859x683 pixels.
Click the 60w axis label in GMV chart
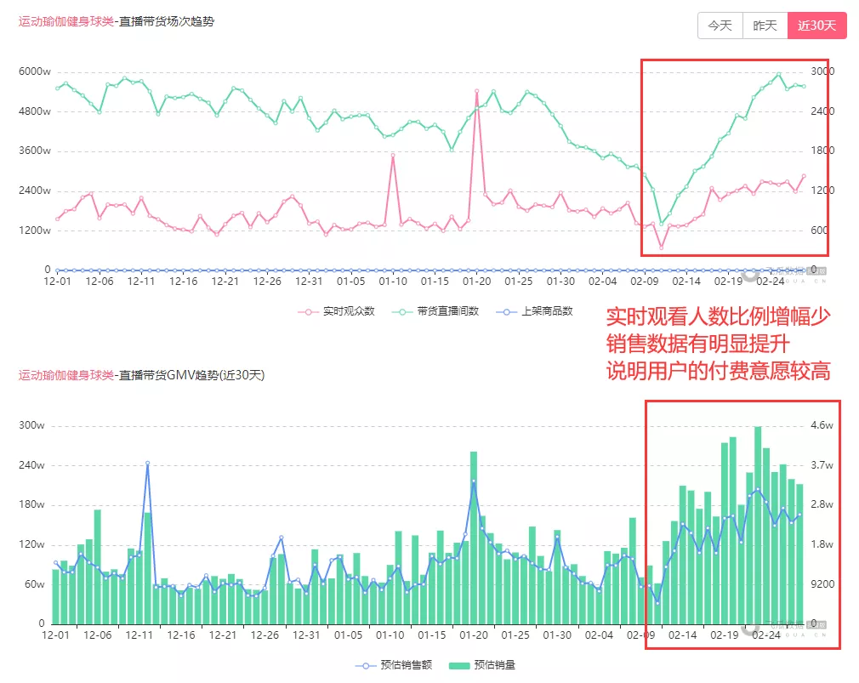35,584
